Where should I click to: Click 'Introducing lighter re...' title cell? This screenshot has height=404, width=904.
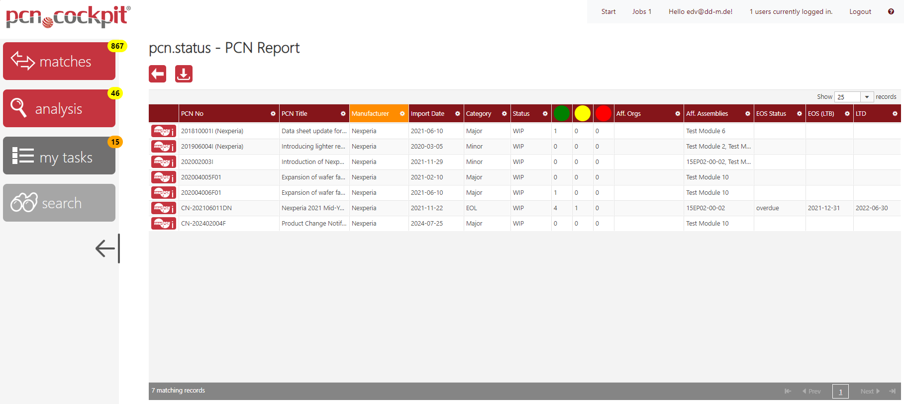313,147
